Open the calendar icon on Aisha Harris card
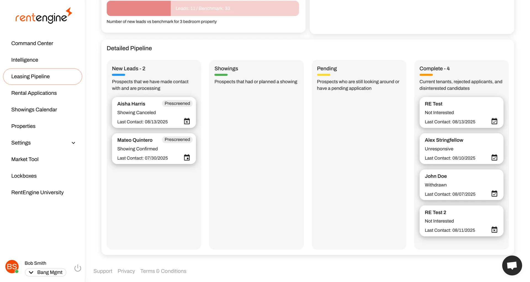The width and height of the screenshot is (530, 282). (187, 121)
